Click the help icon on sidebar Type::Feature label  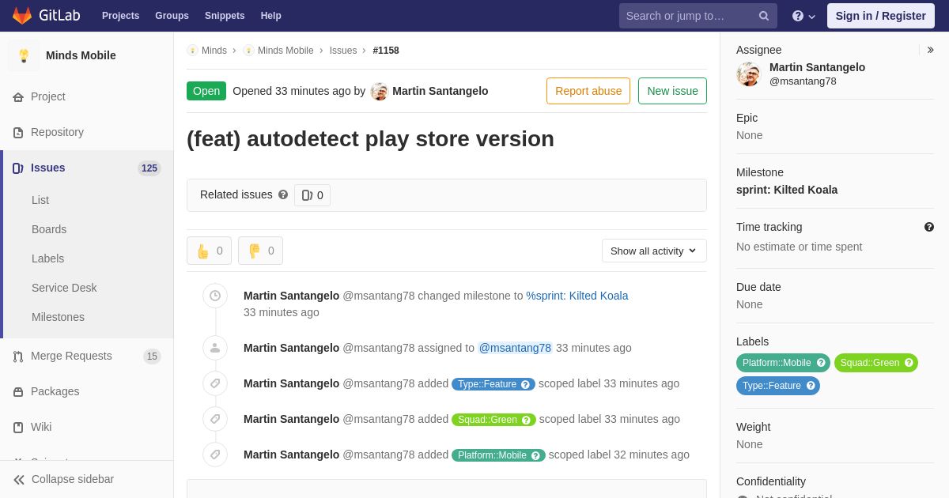click(811, 386)
